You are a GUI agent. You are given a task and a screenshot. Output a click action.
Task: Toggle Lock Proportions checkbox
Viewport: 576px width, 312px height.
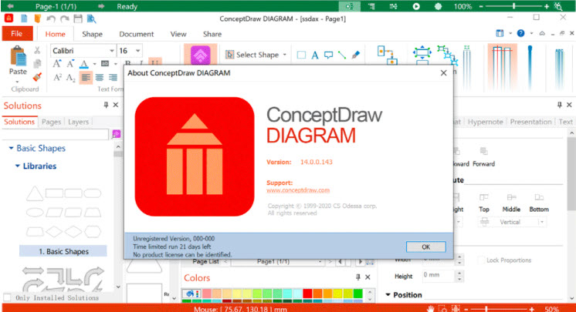point(481,260)
